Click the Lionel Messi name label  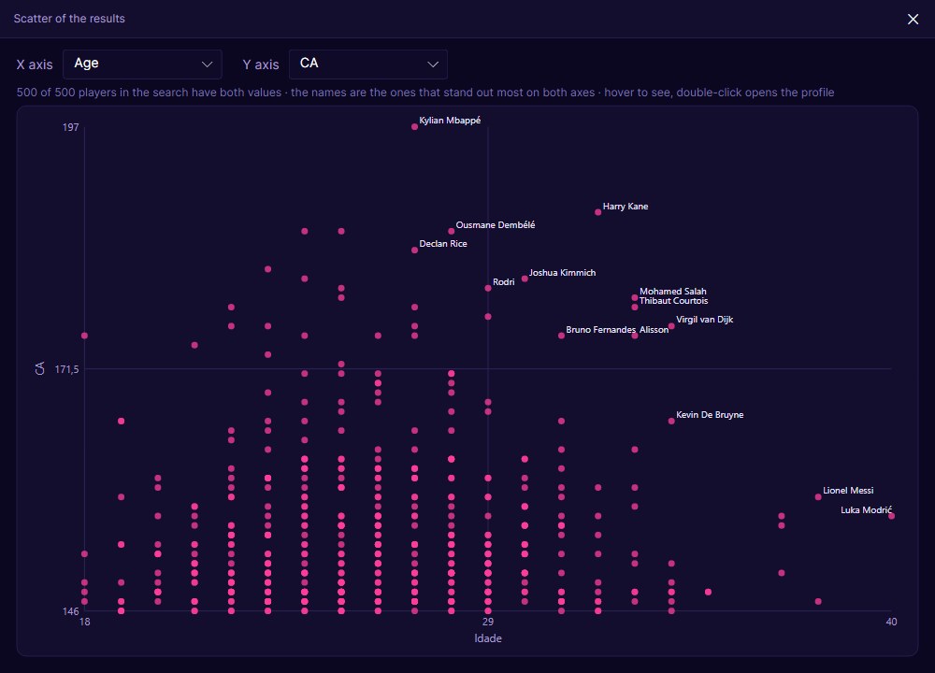pos(848,491)
